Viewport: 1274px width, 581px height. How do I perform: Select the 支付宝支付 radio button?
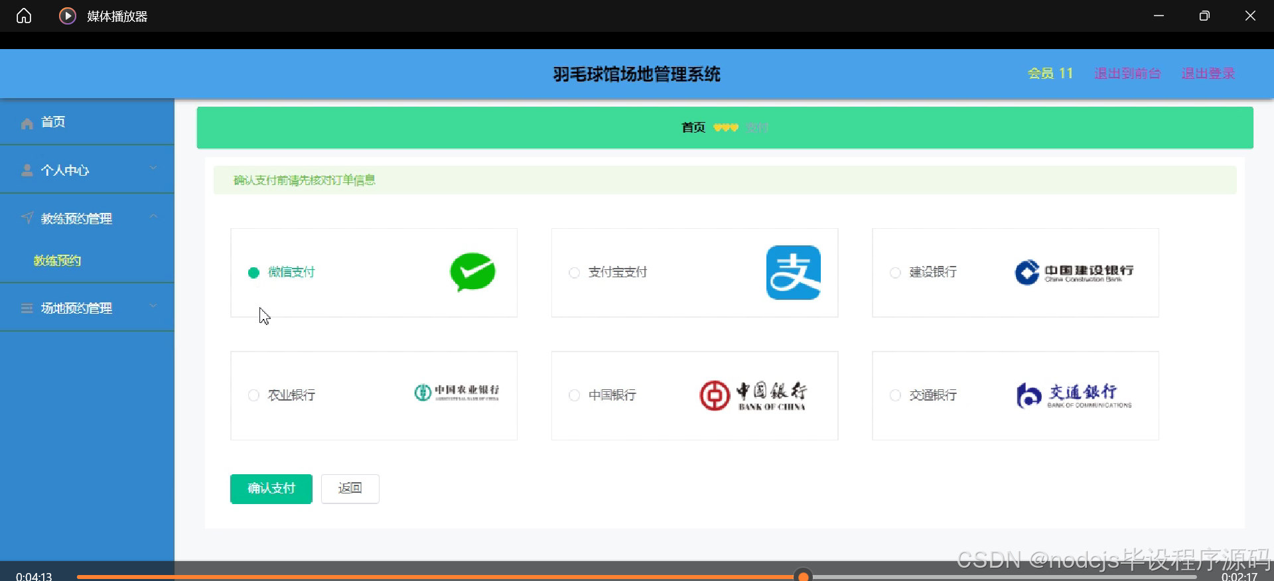coord(575,273)
